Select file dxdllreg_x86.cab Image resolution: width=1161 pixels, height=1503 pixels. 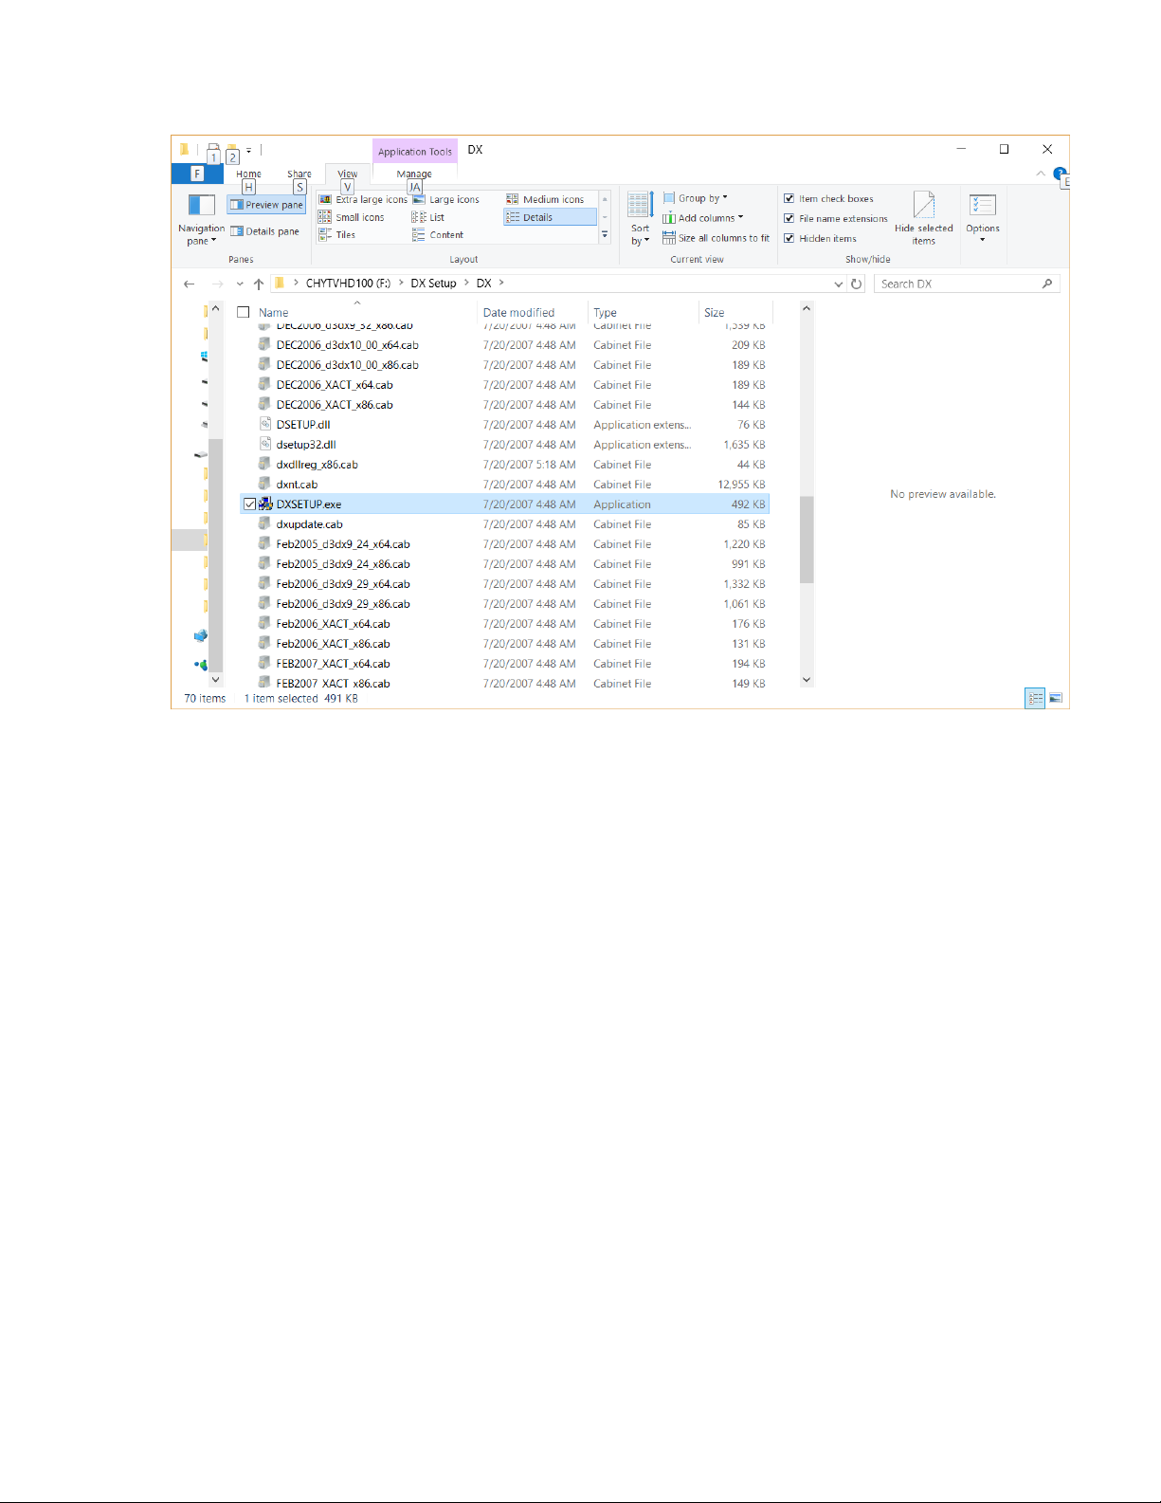tap(317, 465)
